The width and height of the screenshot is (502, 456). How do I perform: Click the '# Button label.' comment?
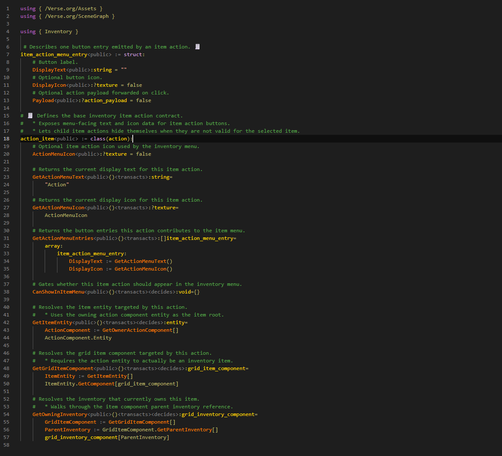coord(55,62)
